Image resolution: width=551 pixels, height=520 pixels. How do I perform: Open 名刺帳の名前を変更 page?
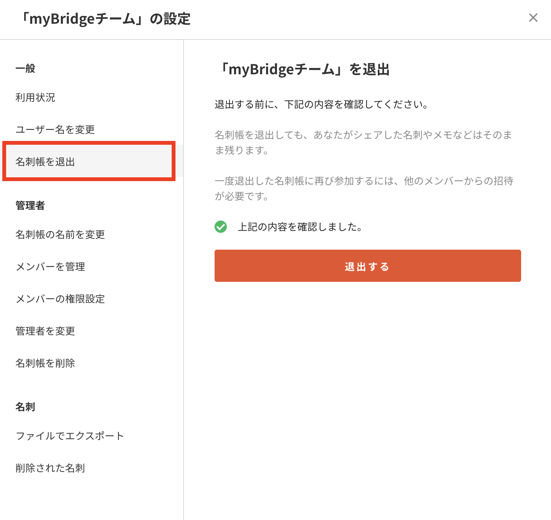pyautogui.click(x=60, y=234)
